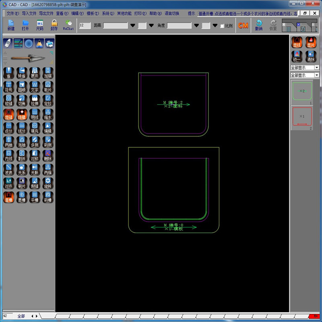This screenshot has height=322, width=322.
Task: Click the orange CM unit button
Action: (x=243, y=25)
